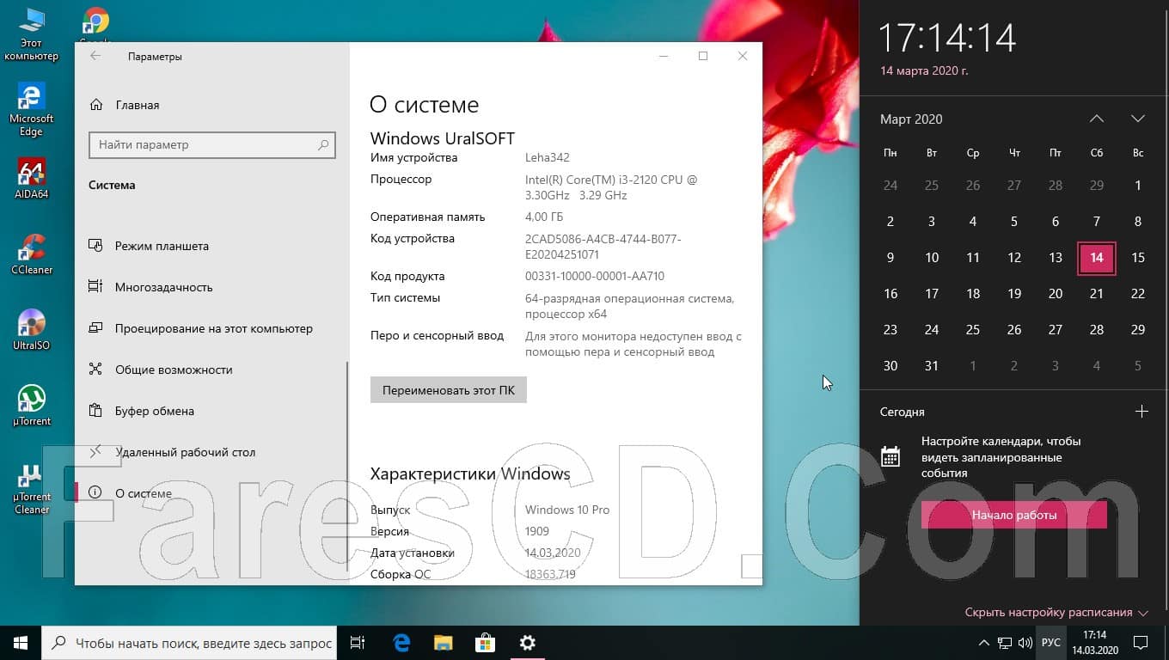This screenshot has width=1169, height=660.
Task: Select March 21 in the calendar
Action: [1097, 294]
